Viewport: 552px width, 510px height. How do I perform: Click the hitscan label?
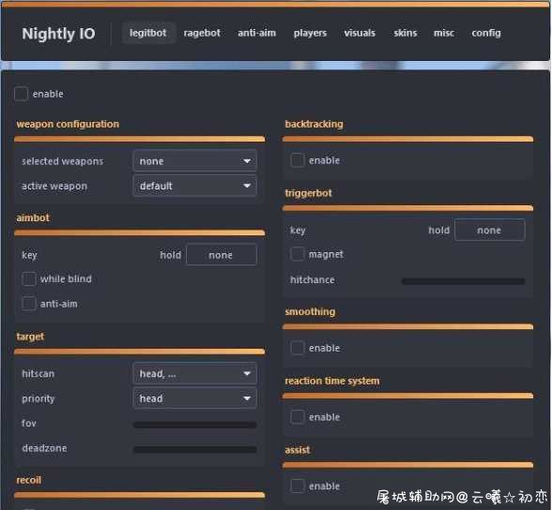pyautogui.click(x=38, y=374)
